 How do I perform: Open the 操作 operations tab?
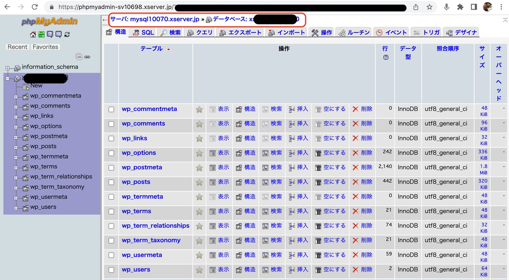coord(322,33)
